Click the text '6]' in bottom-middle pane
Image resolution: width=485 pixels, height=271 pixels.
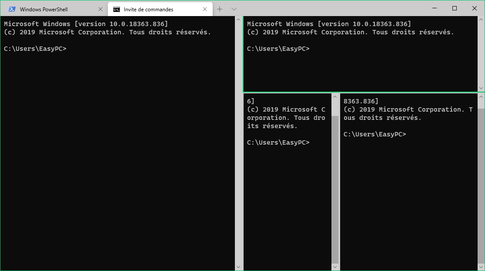[251, 101]
